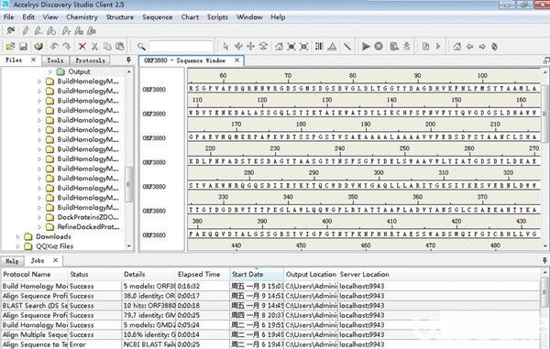Click the Open file folder icon
Image resolution: width=550 pixels, height=349 pixels.
(x=10, y=46)
